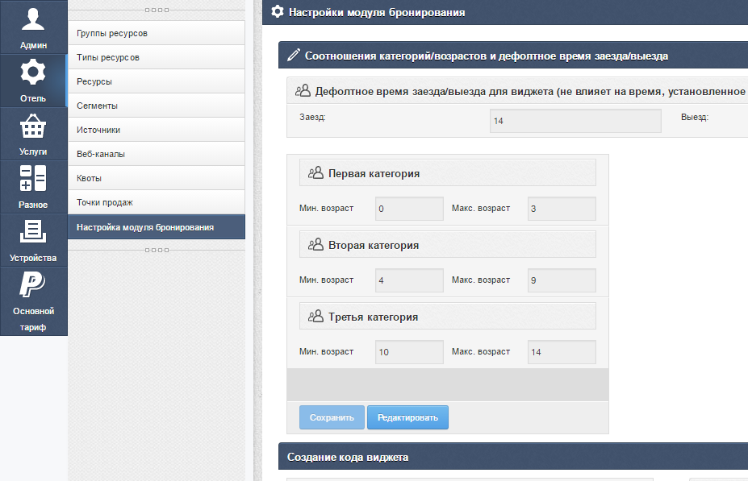Click pencil icon in Соотношения категорий header
This screenshot has height=481, width=748.
pos(294,56)
